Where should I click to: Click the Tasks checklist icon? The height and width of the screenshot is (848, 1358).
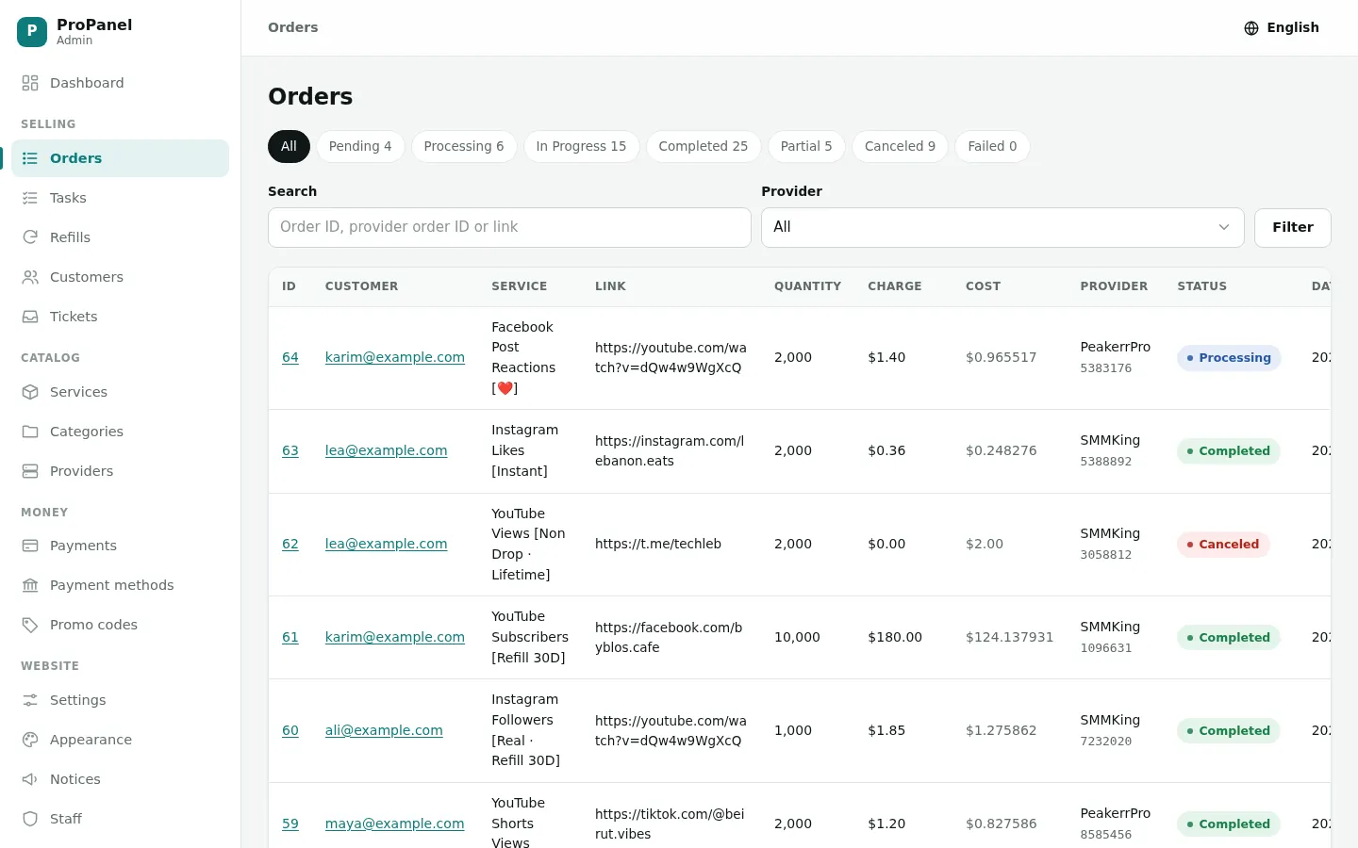tap(30, 198)
